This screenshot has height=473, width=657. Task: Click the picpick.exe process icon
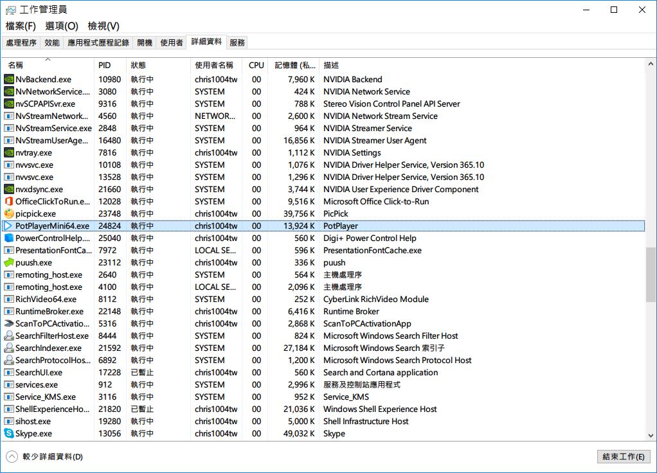tap(9, 213)
